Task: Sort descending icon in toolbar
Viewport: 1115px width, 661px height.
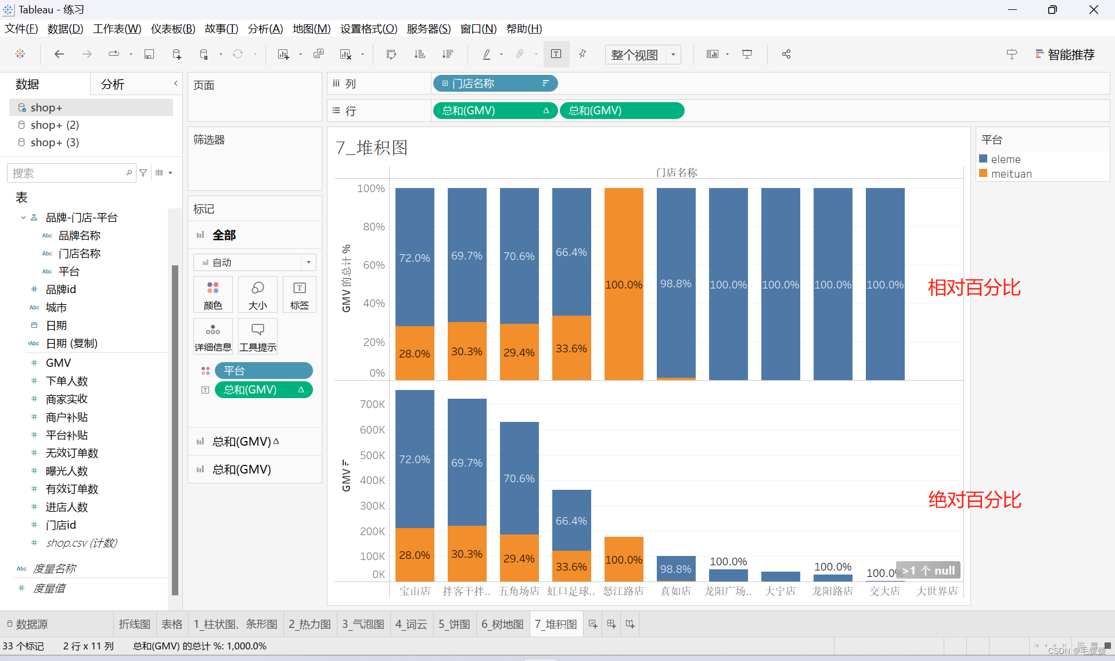Action: click(447, 54)
